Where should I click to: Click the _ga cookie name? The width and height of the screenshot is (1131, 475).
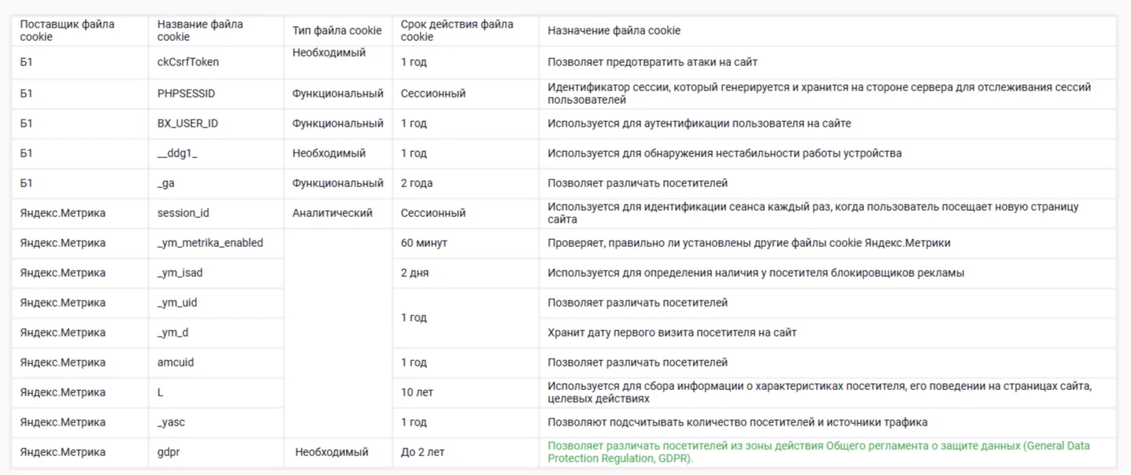tap(165, 183)
